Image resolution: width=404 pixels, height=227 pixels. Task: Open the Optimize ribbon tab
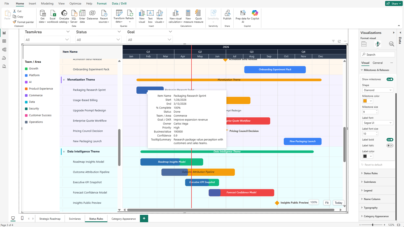75,4
